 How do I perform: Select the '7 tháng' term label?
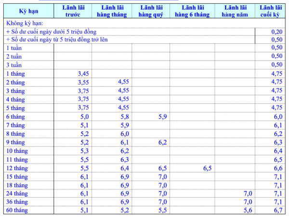tap(15, 125)
